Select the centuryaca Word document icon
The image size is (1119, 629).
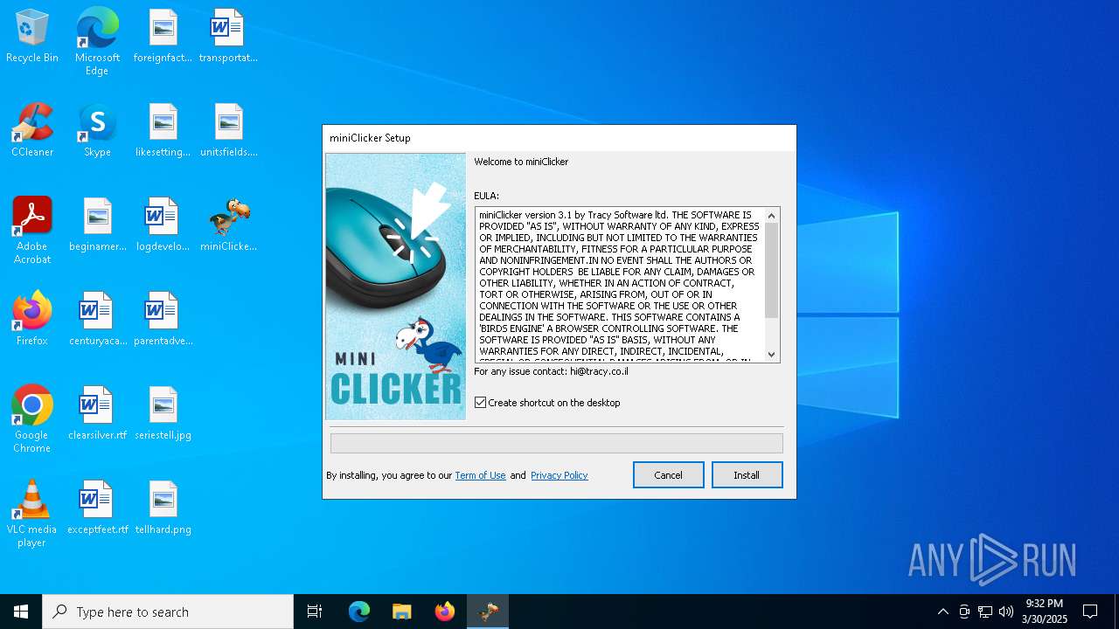click(97, 320)
